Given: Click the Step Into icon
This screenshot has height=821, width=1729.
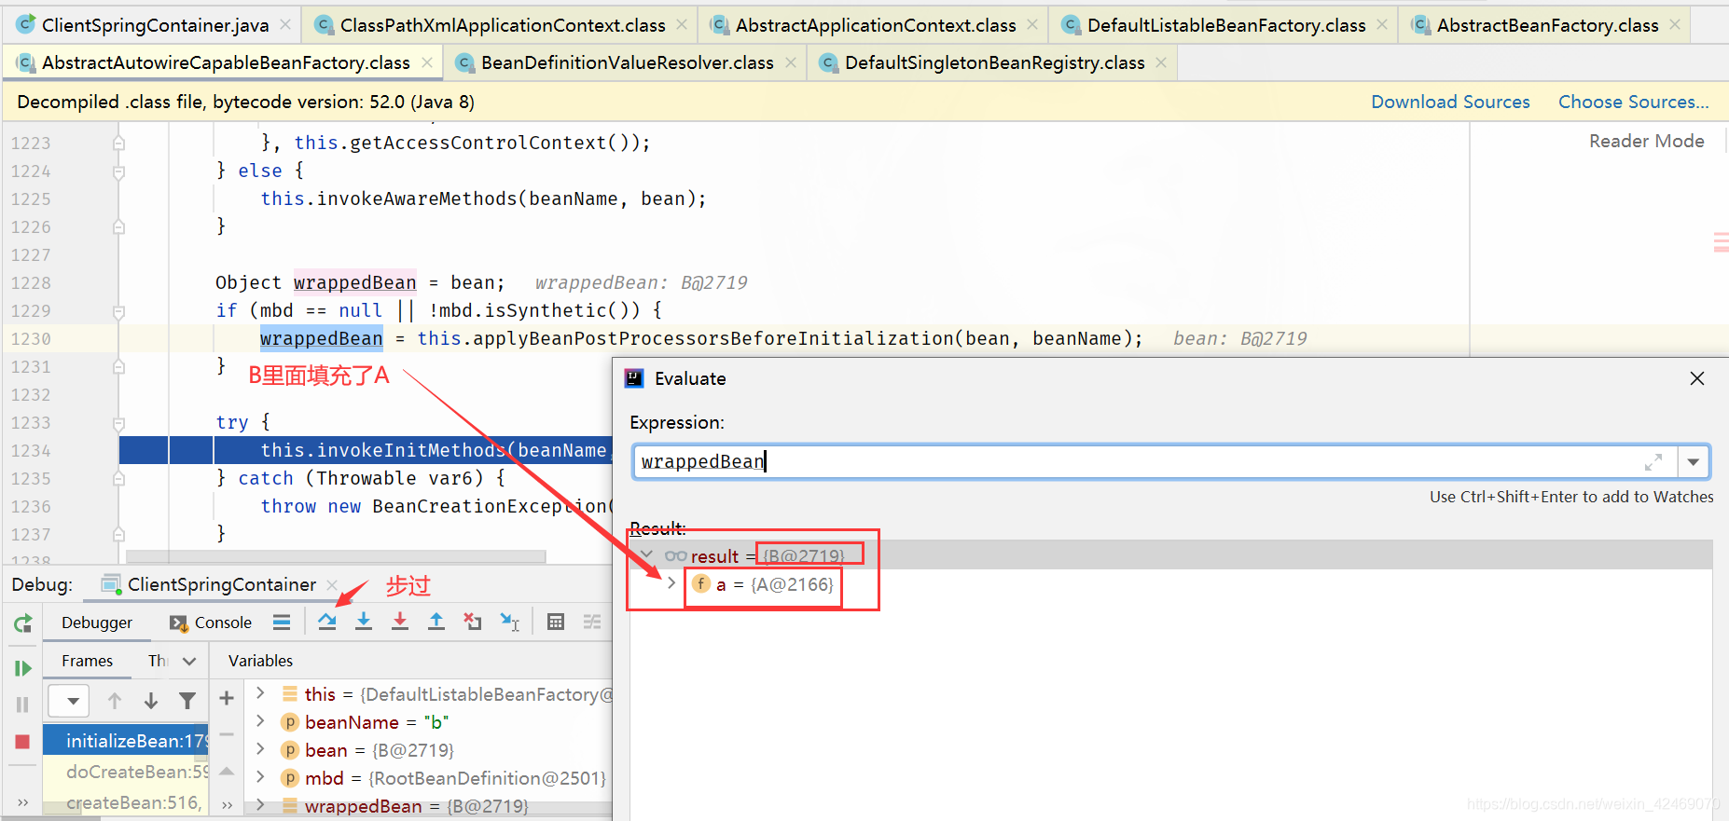Looking at the screenshot, I should [364, 622].
